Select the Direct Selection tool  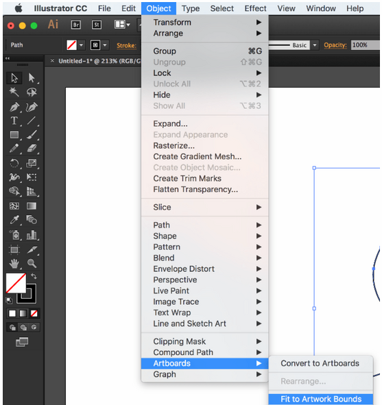tap(32, 78)
